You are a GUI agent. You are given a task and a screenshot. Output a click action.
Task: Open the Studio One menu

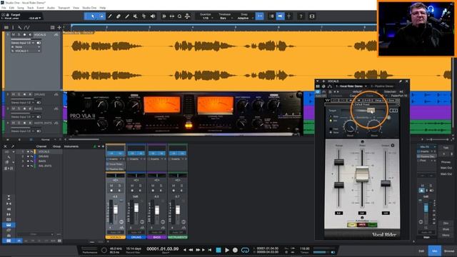(x=89, y=8)
